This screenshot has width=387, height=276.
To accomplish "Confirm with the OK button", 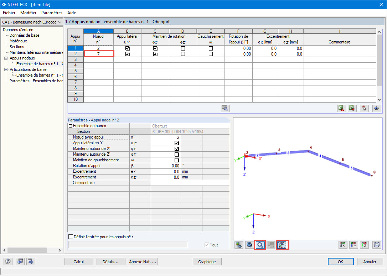I will click(x=341, y=262).
